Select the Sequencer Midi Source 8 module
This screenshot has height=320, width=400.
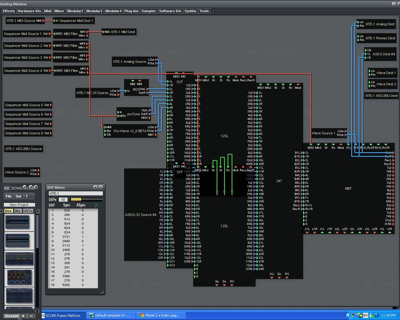pyautogui.click(x=28, y=133)
